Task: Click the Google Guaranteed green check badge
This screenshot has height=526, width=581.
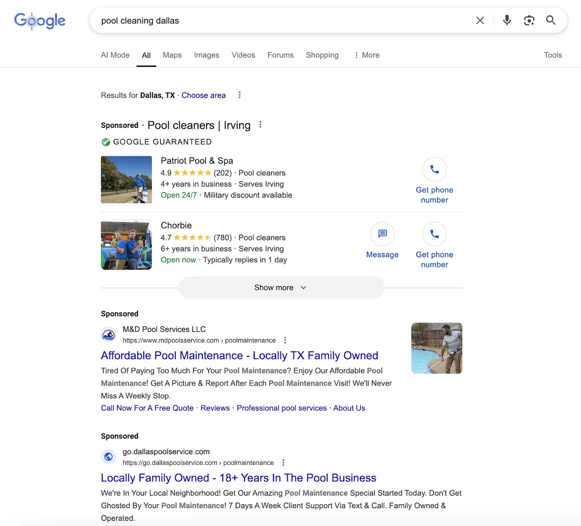Action: coord(106,142)
